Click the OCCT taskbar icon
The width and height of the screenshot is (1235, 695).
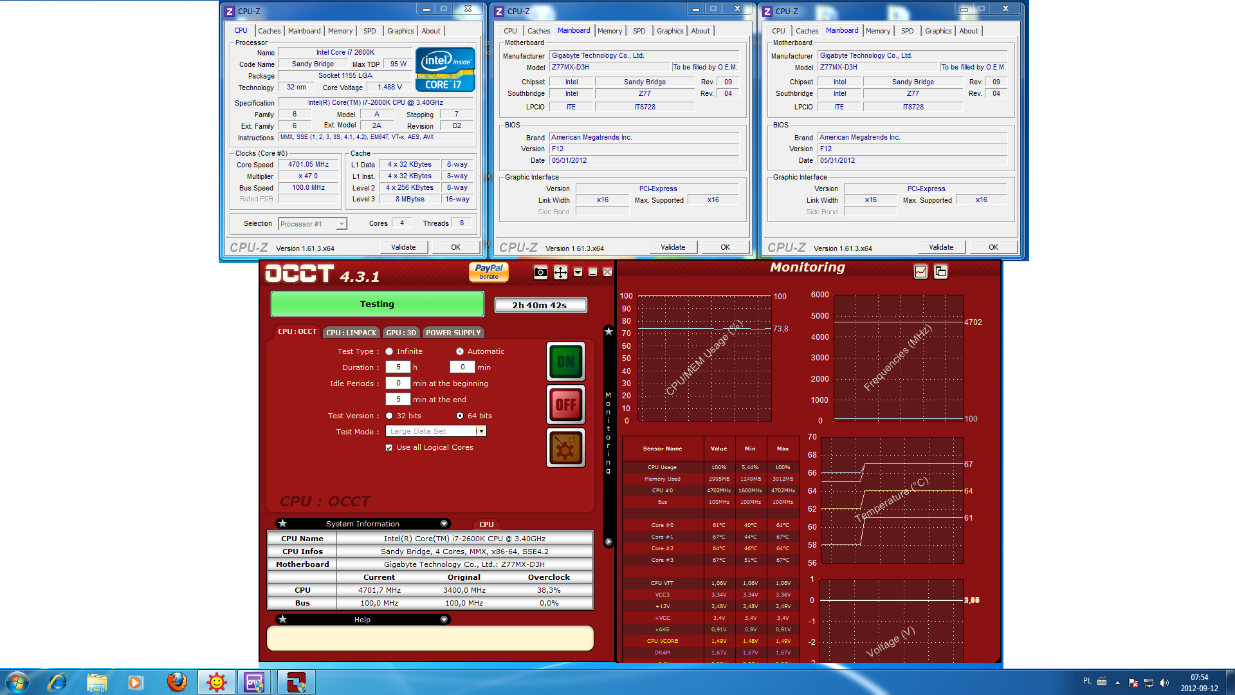(x=296, y=682)
